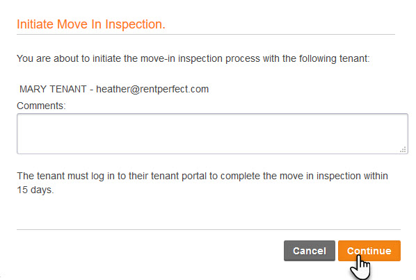Click the word 'Initiate' in the heading
Screen dimensions: 416x280
click(35, 24)
